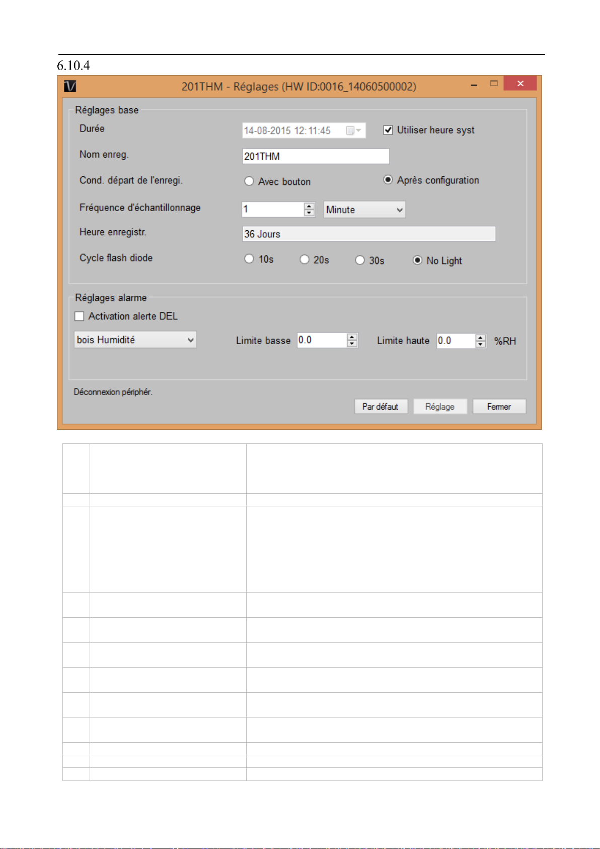Increase Limite basse value

[x=352, y=337]
